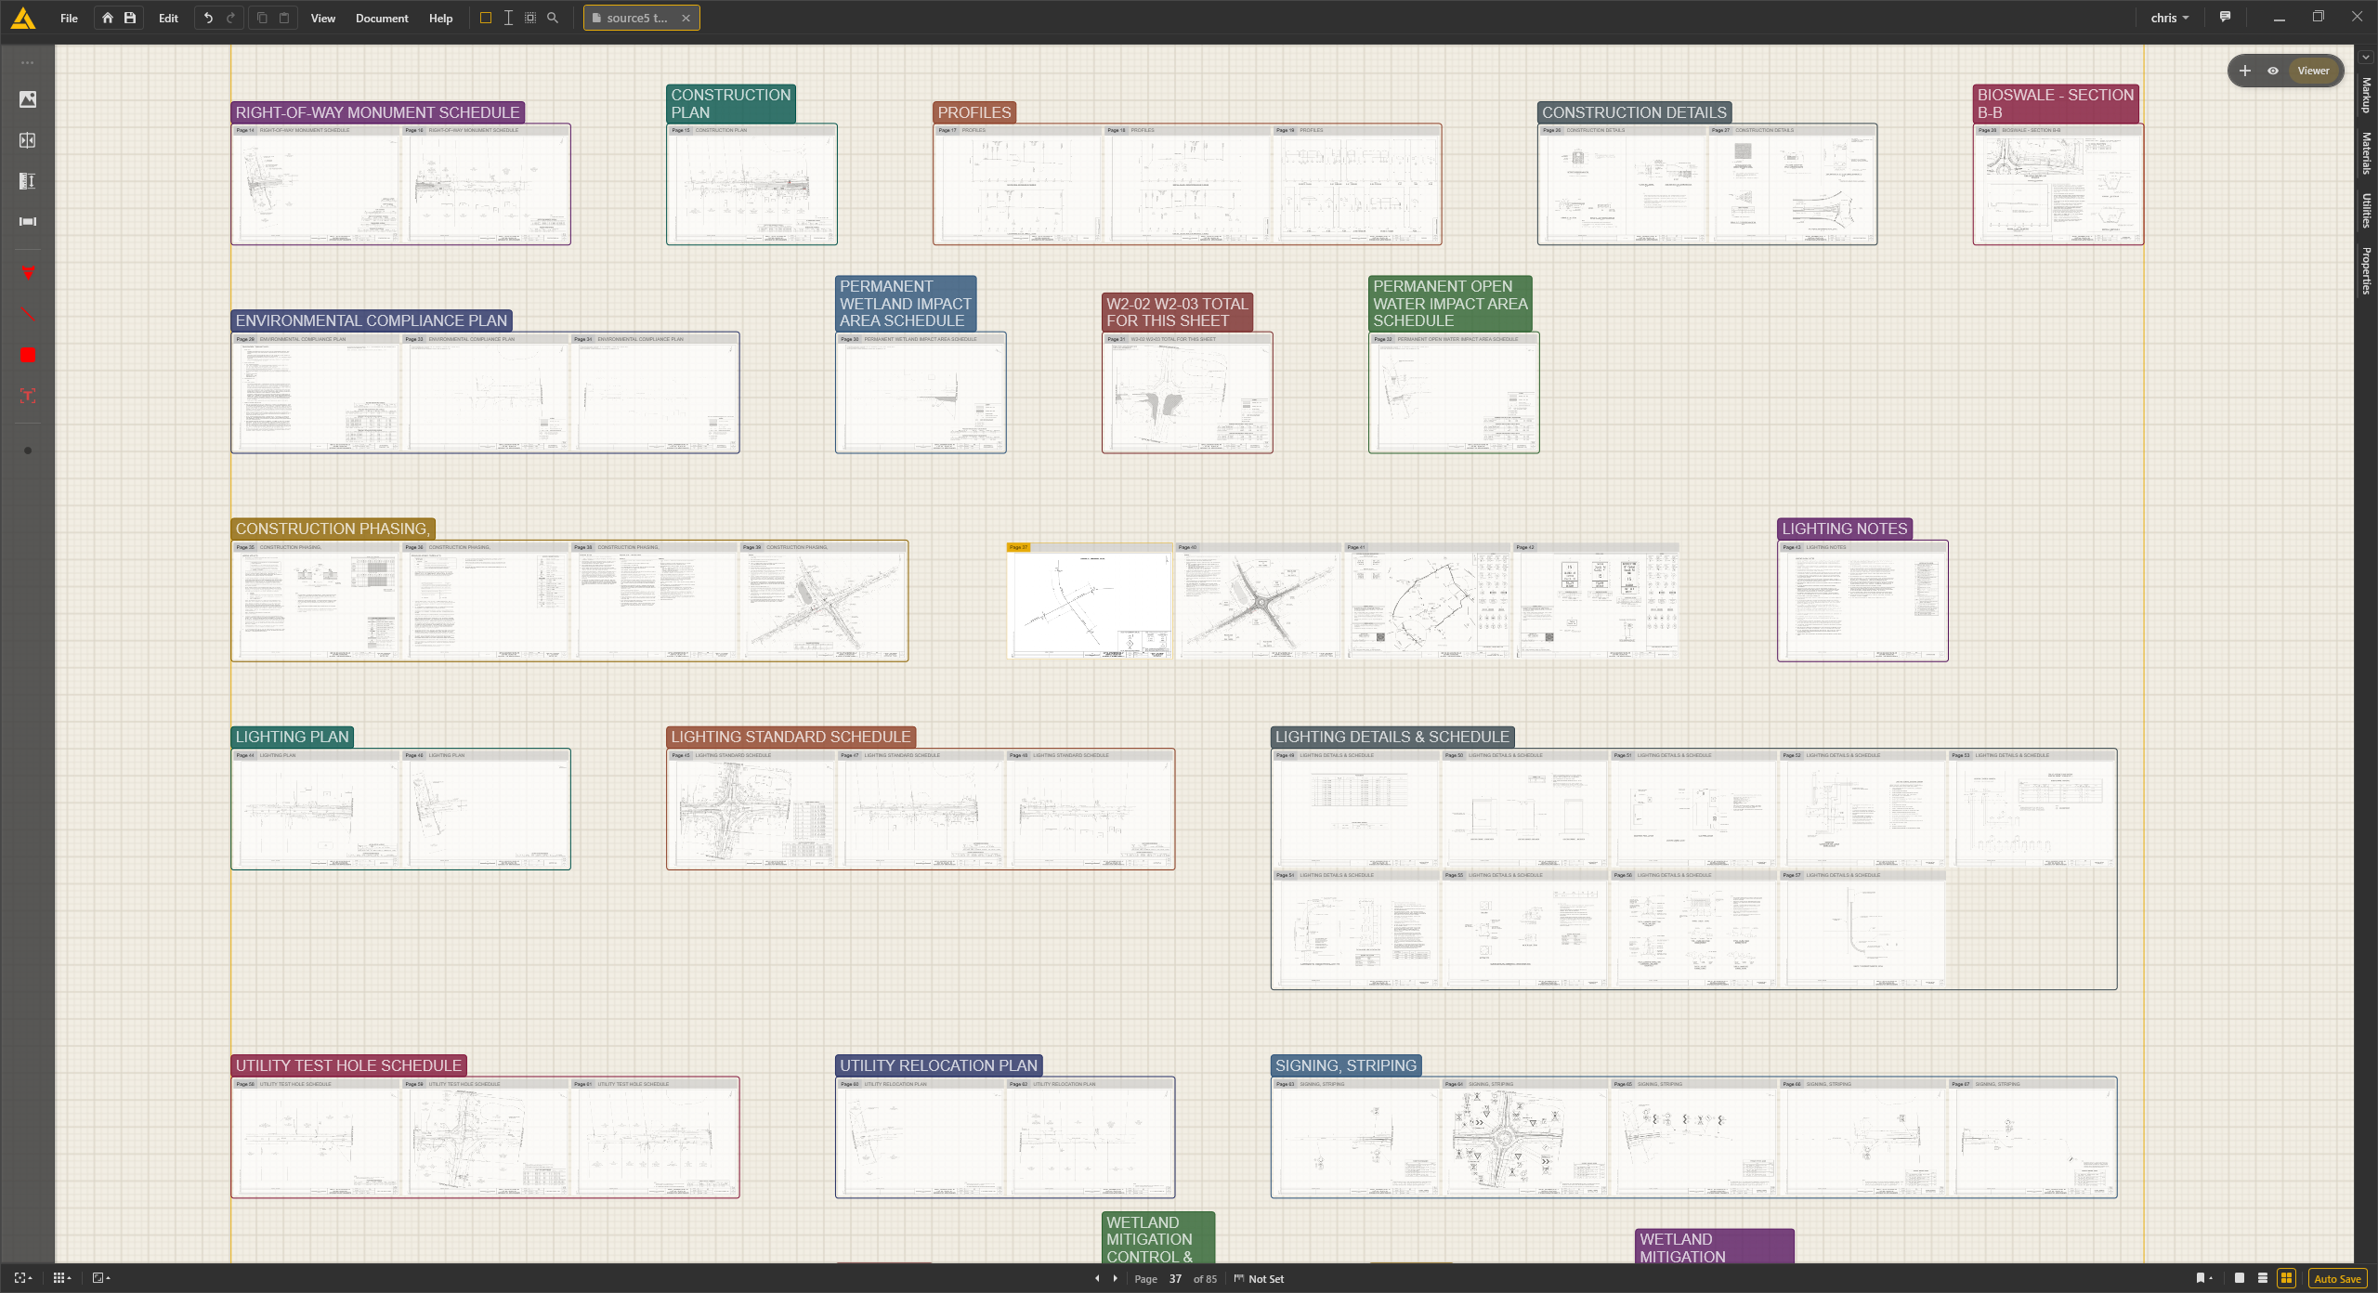This screenshot has height=1293, width=2378.
Task: Click the ruler measurement sidebar icon
Action: 28,181
